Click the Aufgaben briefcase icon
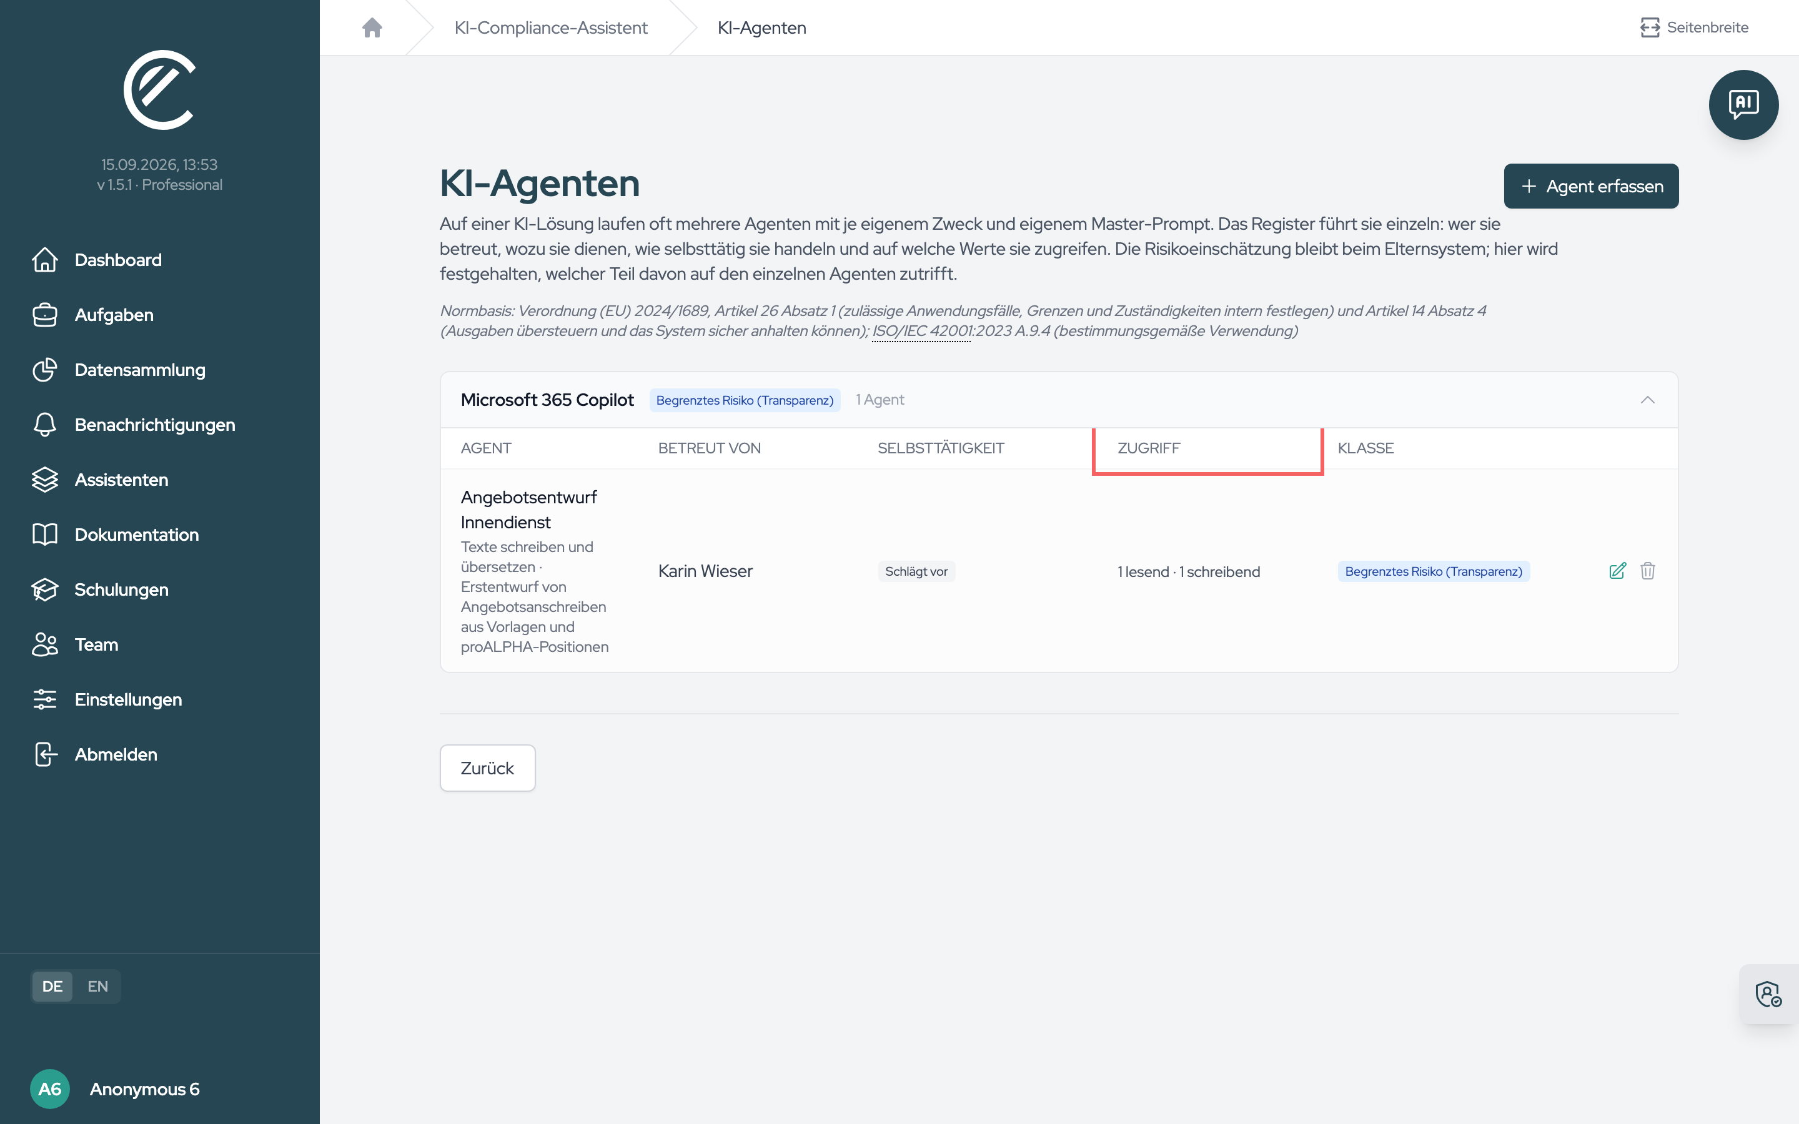This screenshot has width=1799, height=1124. [x=44, y=315]
